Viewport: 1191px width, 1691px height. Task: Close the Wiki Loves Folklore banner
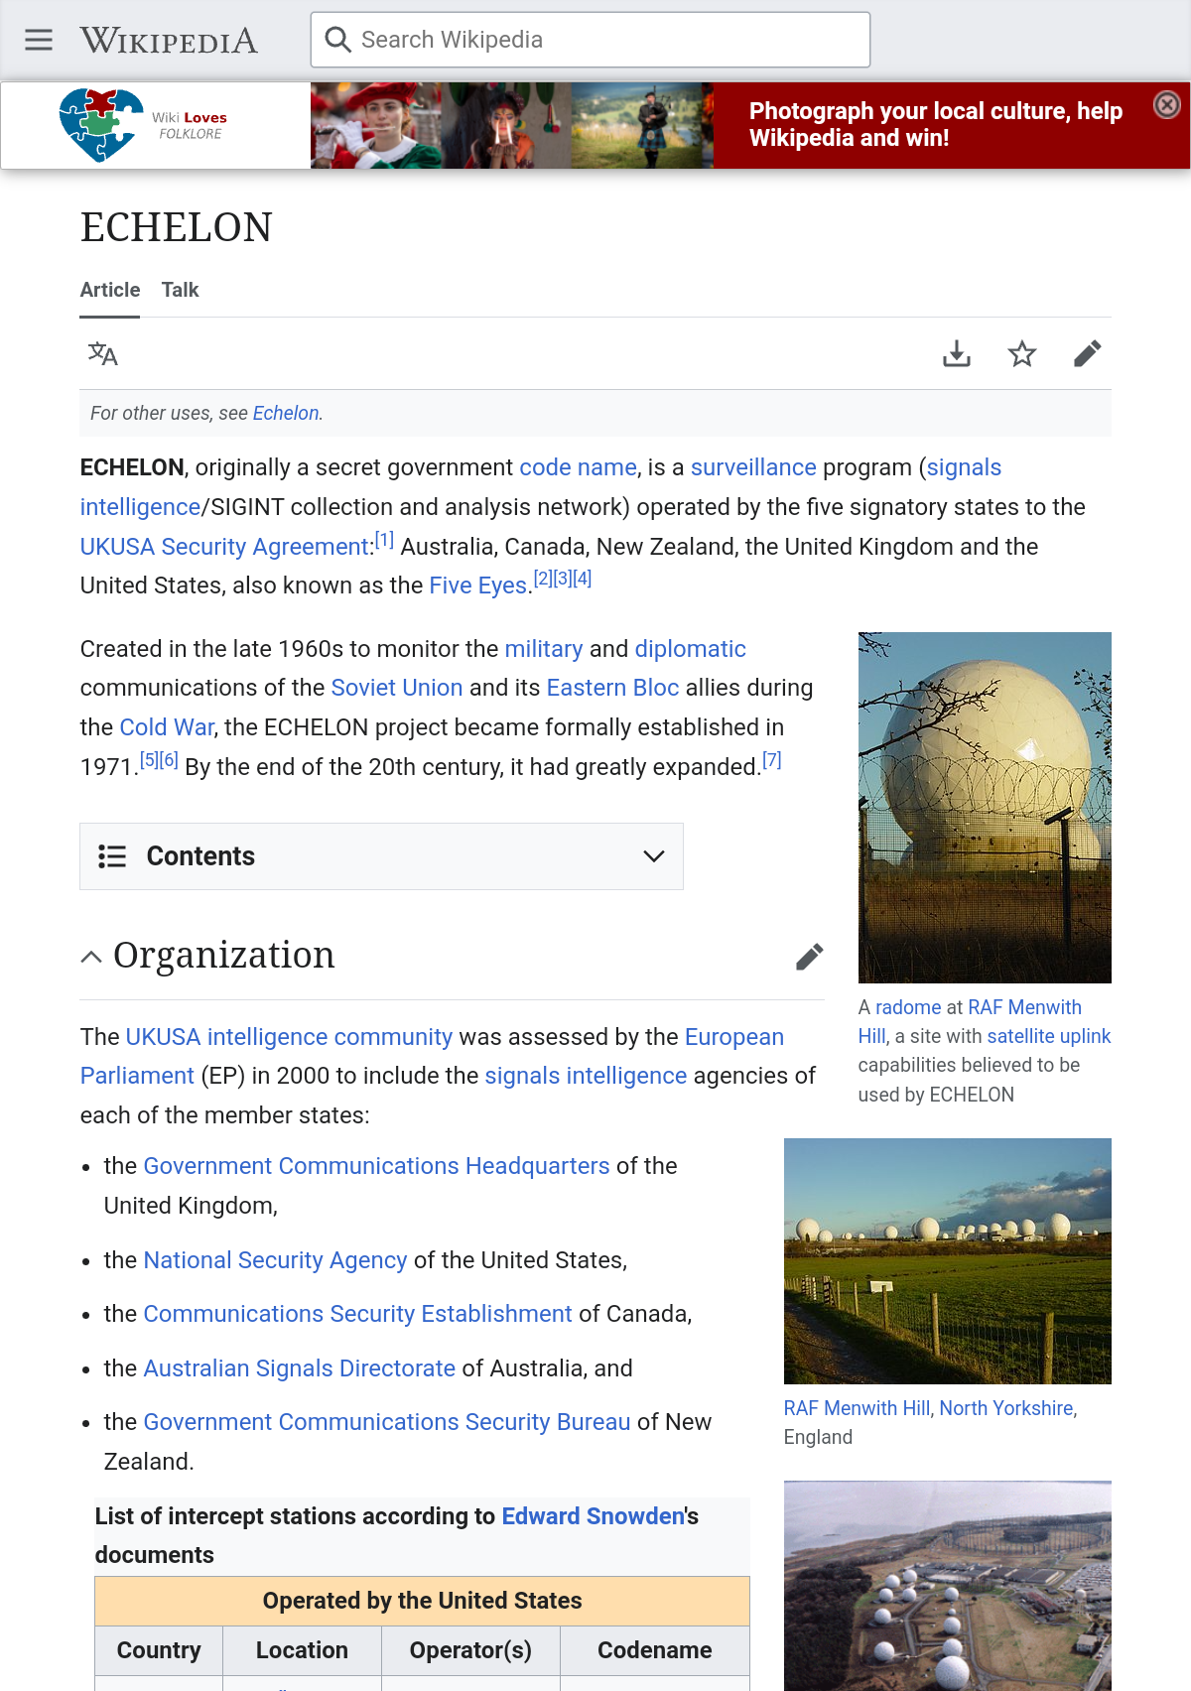(1167, 104)
